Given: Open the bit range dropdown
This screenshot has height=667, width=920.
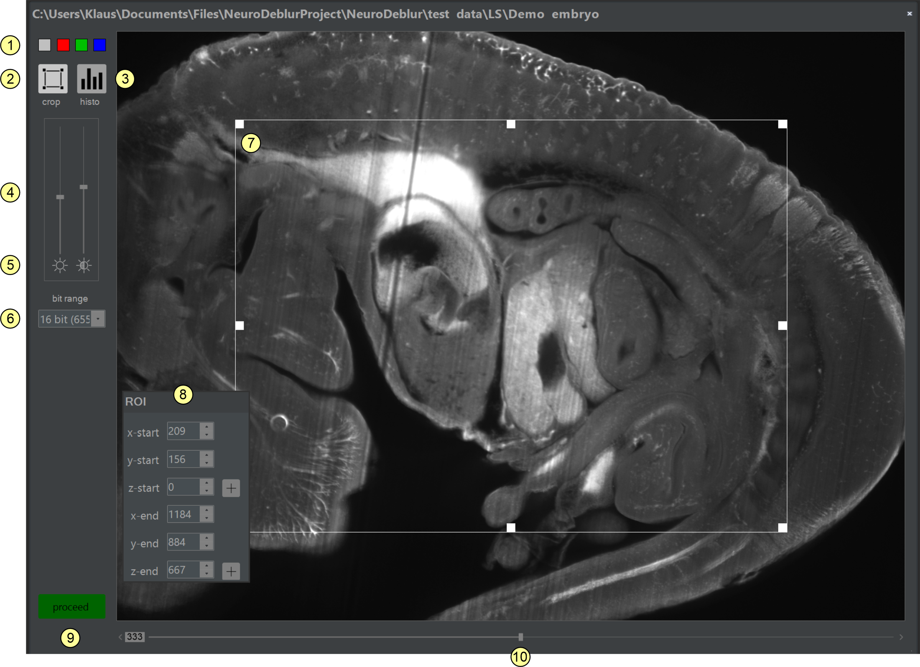Looking at the screenshot, I should (x=98, y=319).
